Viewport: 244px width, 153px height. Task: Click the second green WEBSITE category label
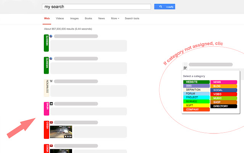tap(47, 65)
